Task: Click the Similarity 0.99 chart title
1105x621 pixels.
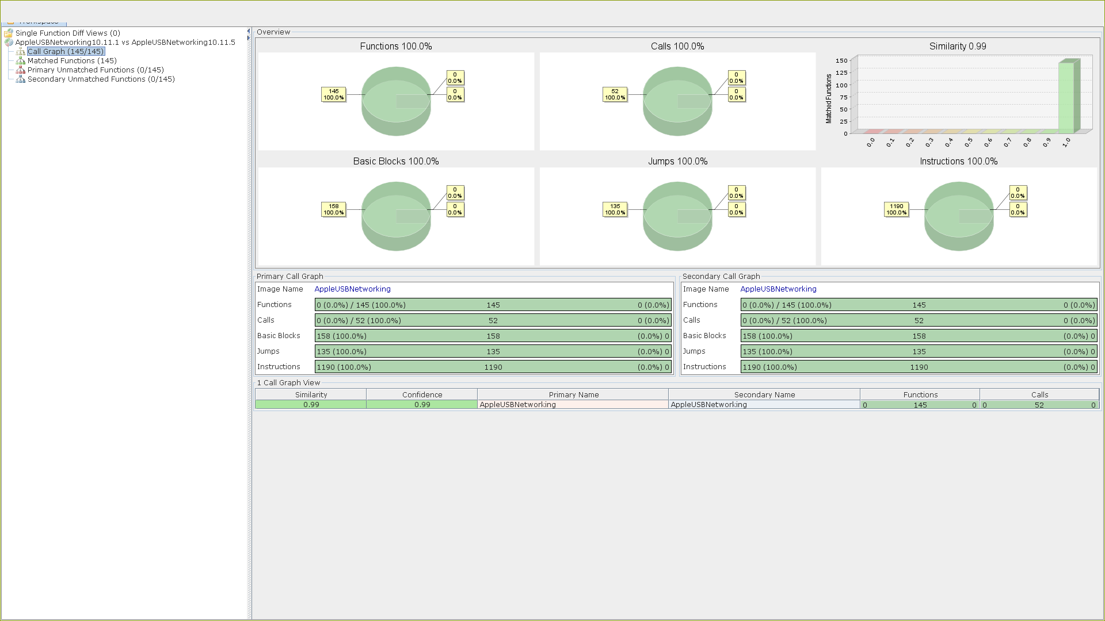Action: (x=958, y=47)
